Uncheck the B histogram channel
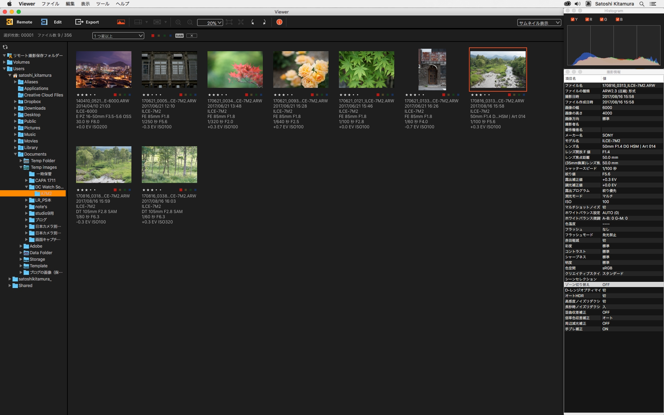The height and width of the screenshot is (415, 664). pyautogui.click(x=618, y=19)
